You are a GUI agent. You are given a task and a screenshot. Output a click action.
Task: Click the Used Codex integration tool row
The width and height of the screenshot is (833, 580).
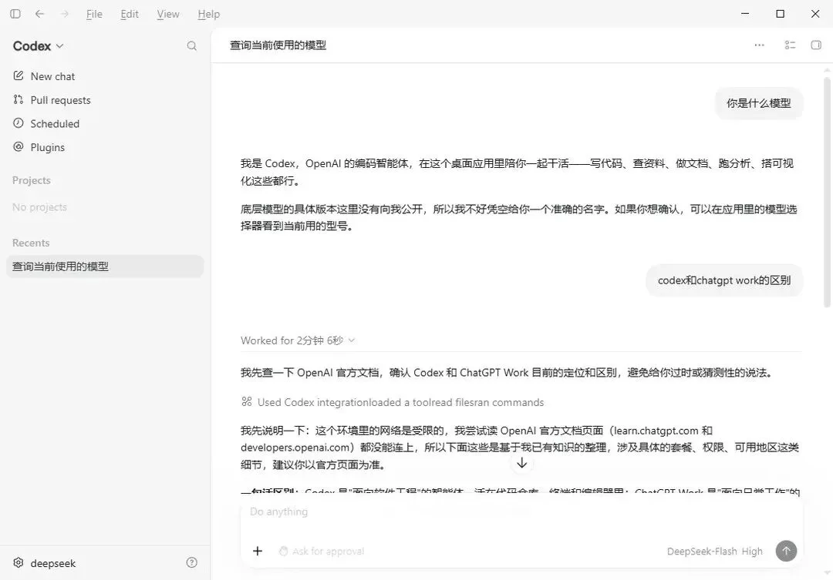coord(393,402)
